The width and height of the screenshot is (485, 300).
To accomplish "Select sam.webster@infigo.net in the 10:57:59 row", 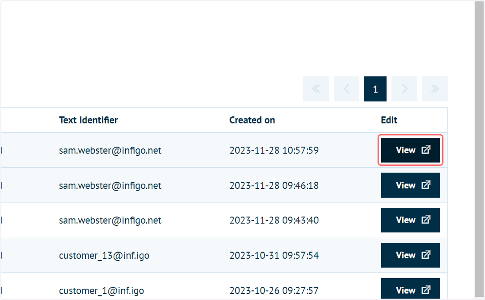I will click(110, 150).
